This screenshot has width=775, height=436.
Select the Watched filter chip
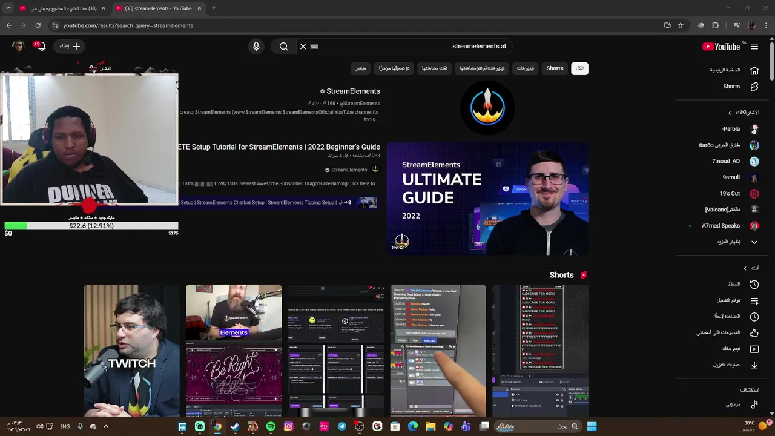[435, 68]
